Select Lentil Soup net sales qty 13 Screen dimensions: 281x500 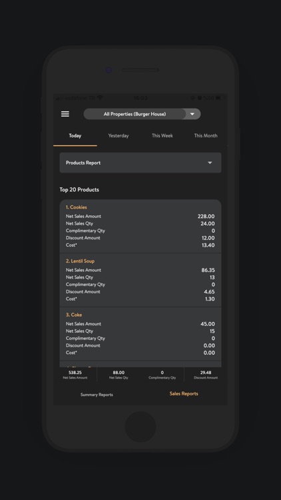click(x=212, y=277)
